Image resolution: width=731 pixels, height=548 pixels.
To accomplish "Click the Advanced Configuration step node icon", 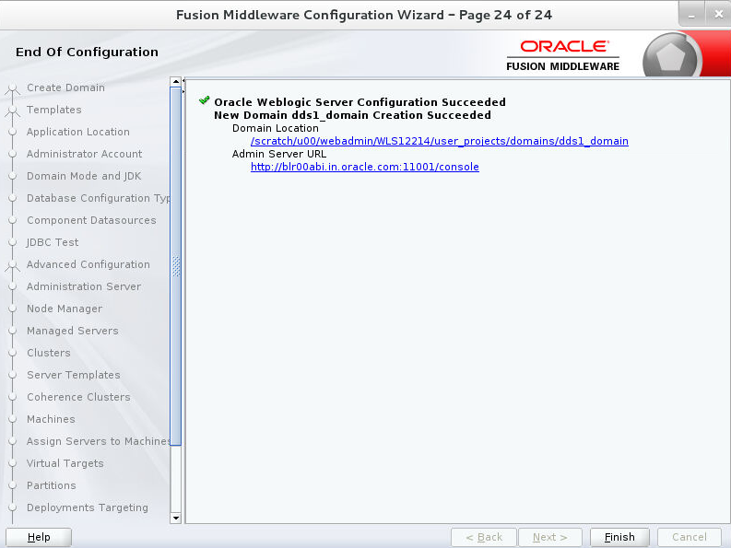I will 13,265.
